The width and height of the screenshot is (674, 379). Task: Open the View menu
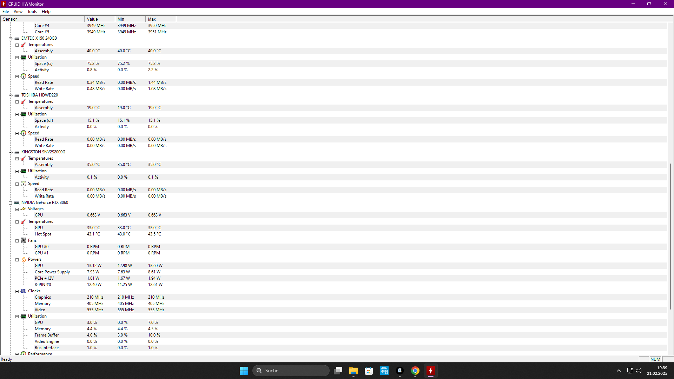[x=18, y=12]
